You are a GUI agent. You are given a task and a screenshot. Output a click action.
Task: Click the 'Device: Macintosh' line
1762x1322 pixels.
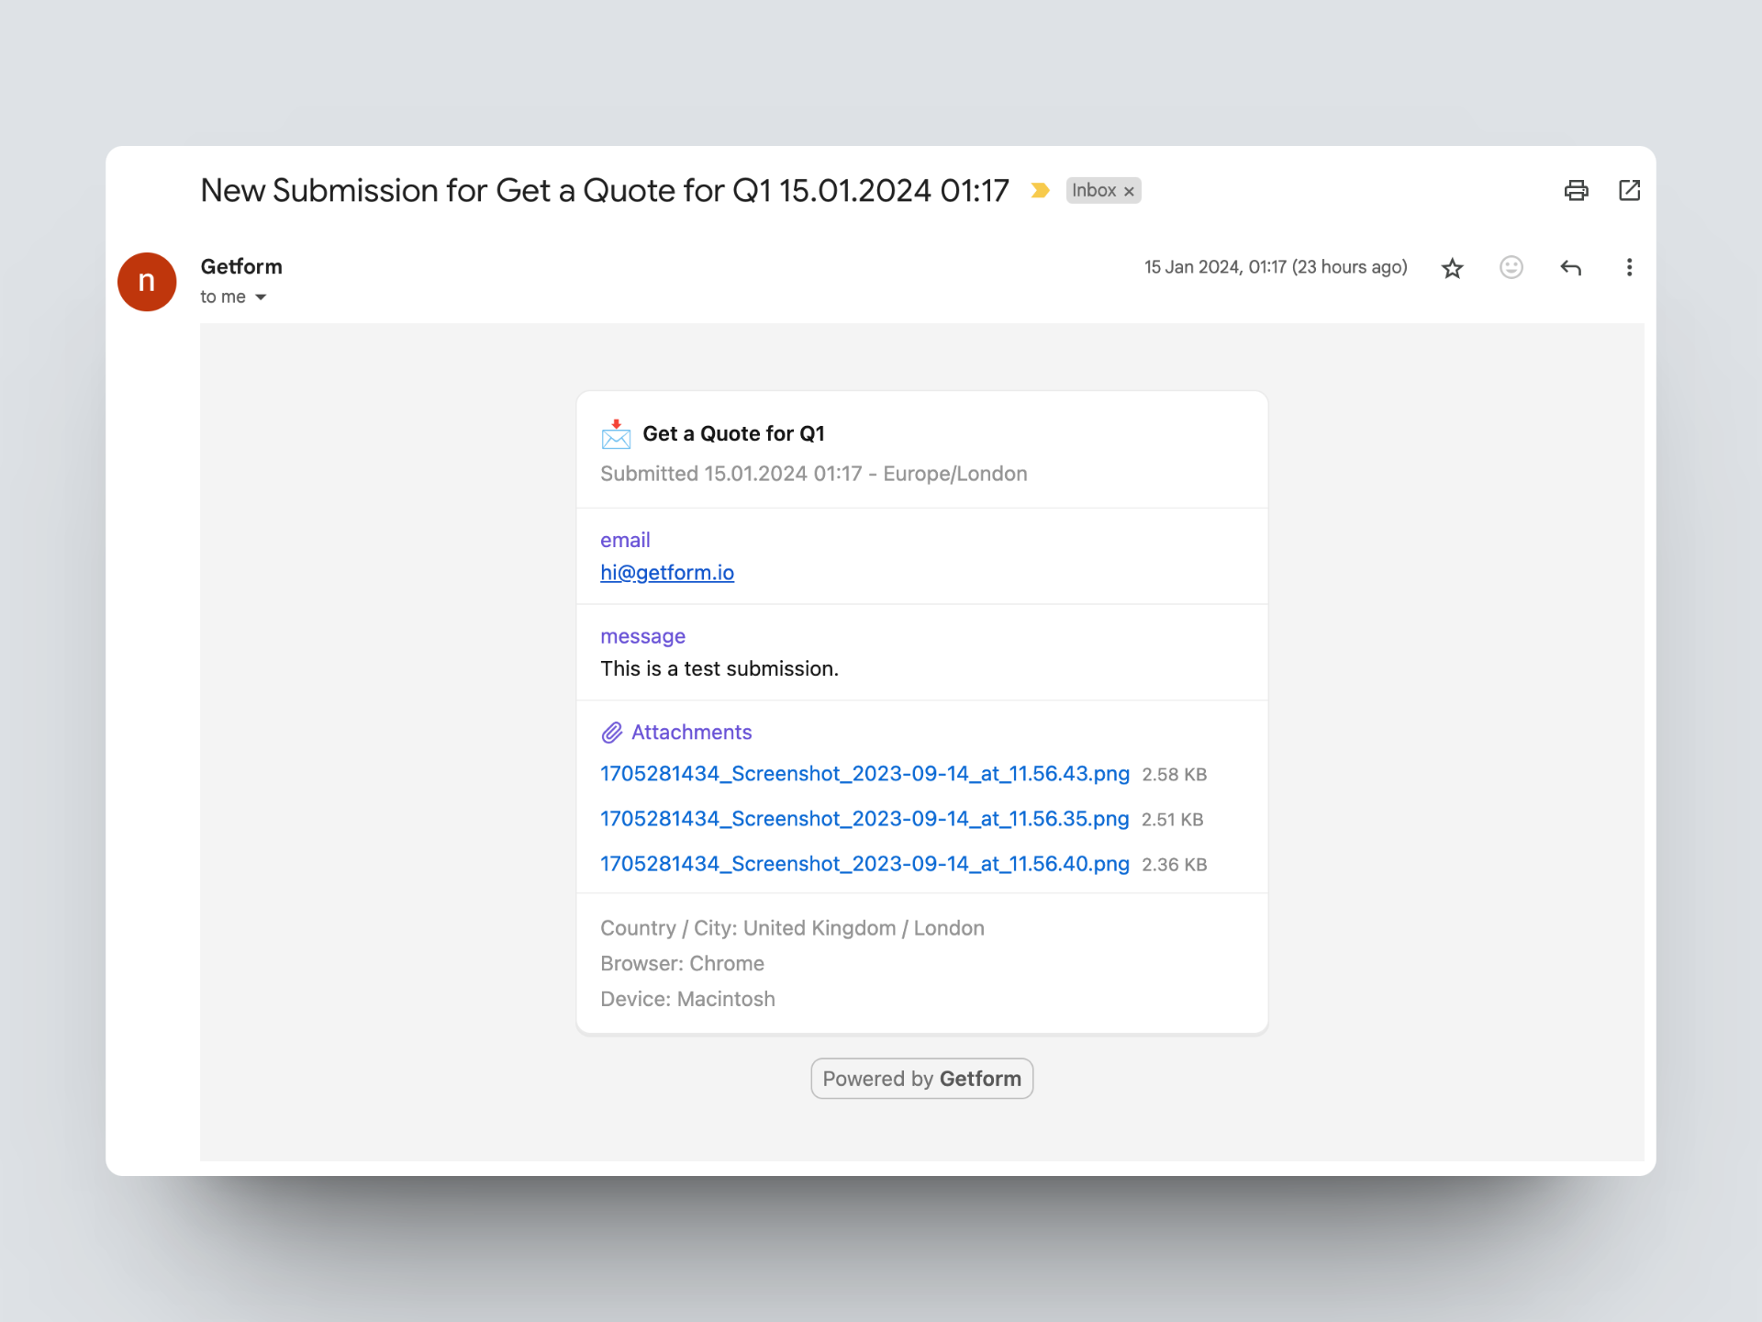[x=687, y=999]
